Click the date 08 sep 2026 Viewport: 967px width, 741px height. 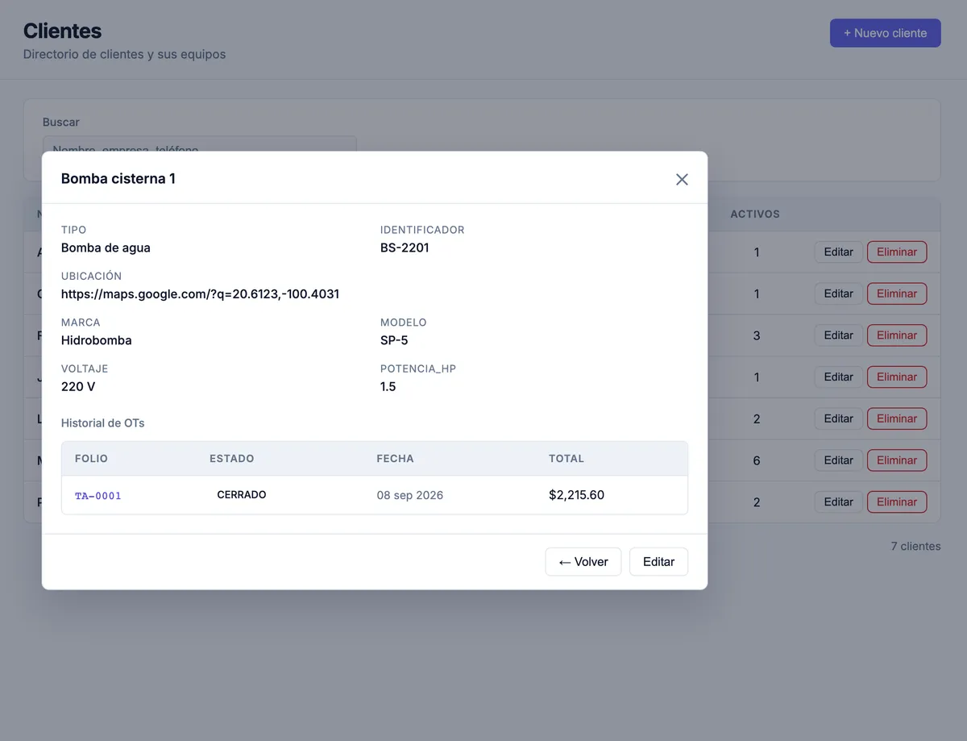tap(410, 495)
